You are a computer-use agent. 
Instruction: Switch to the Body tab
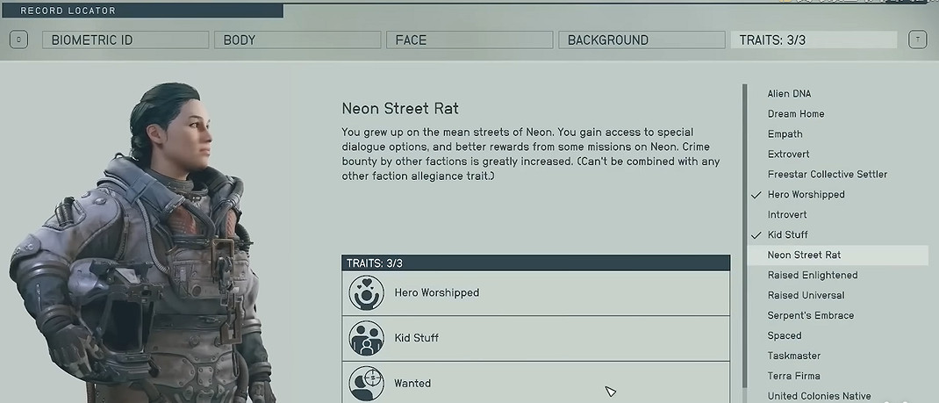pyautogui.click(x=298, y=40)
